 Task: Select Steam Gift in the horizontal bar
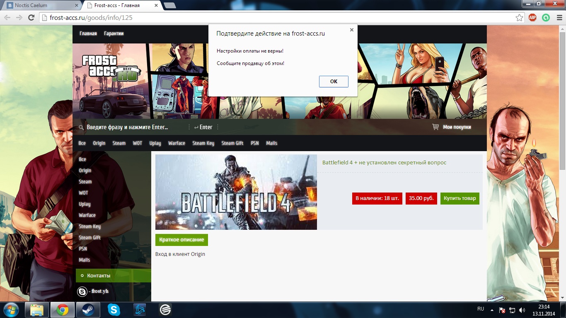(x=232, y=143)
